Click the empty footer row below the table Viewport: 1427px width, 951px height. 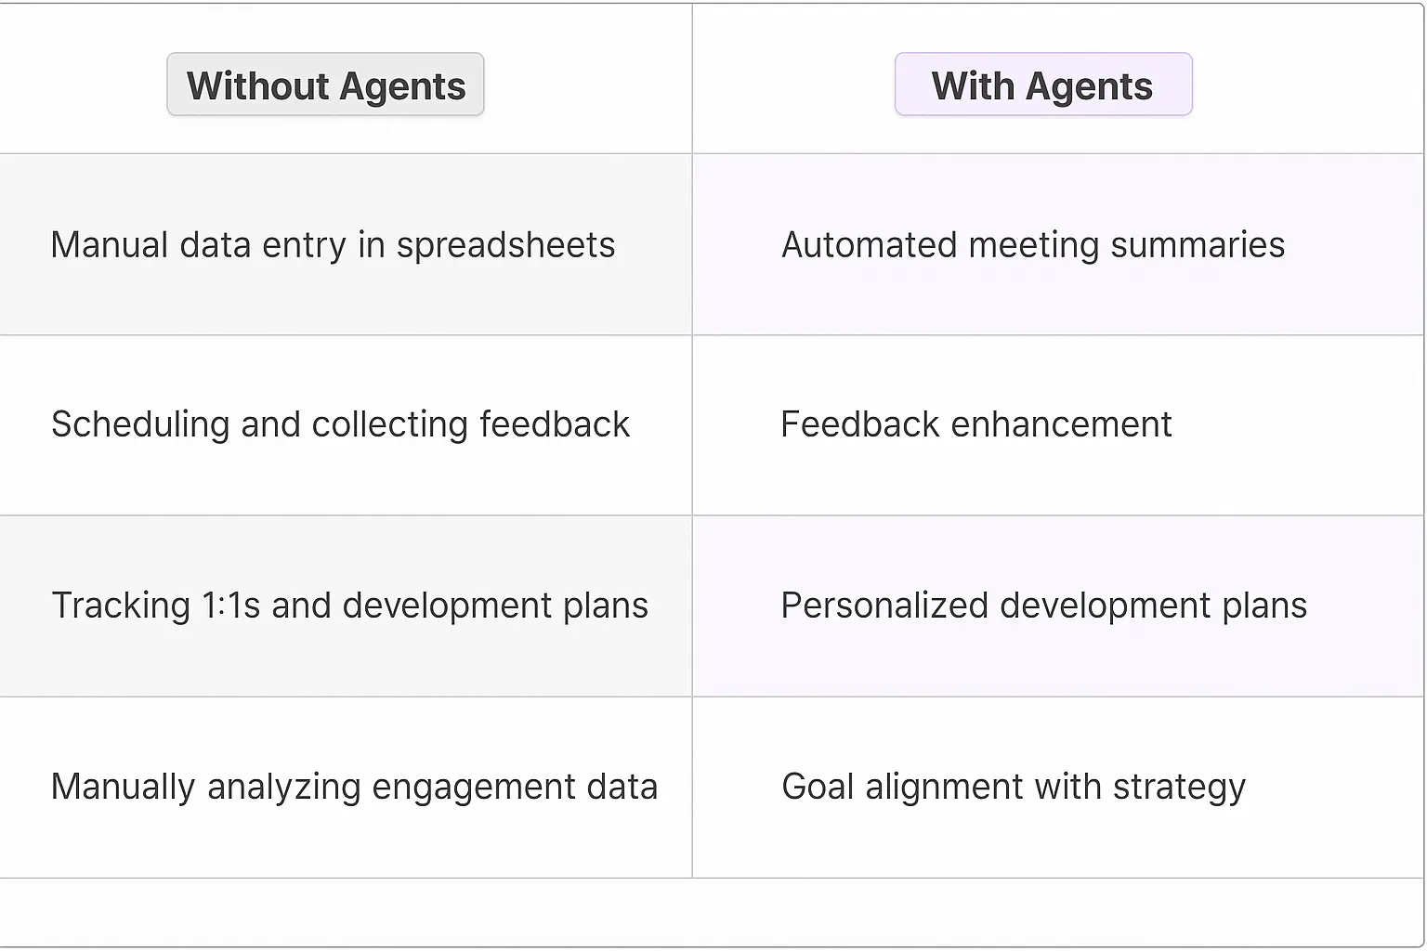(x=712, y=912)
